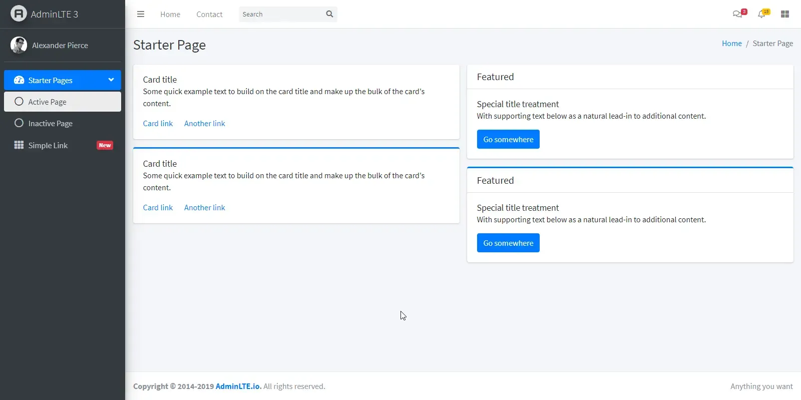This screenshot has height=400, width=801.
Task: Click the second Featured card header
Action: pyautogui.click(x=630, y=180)
